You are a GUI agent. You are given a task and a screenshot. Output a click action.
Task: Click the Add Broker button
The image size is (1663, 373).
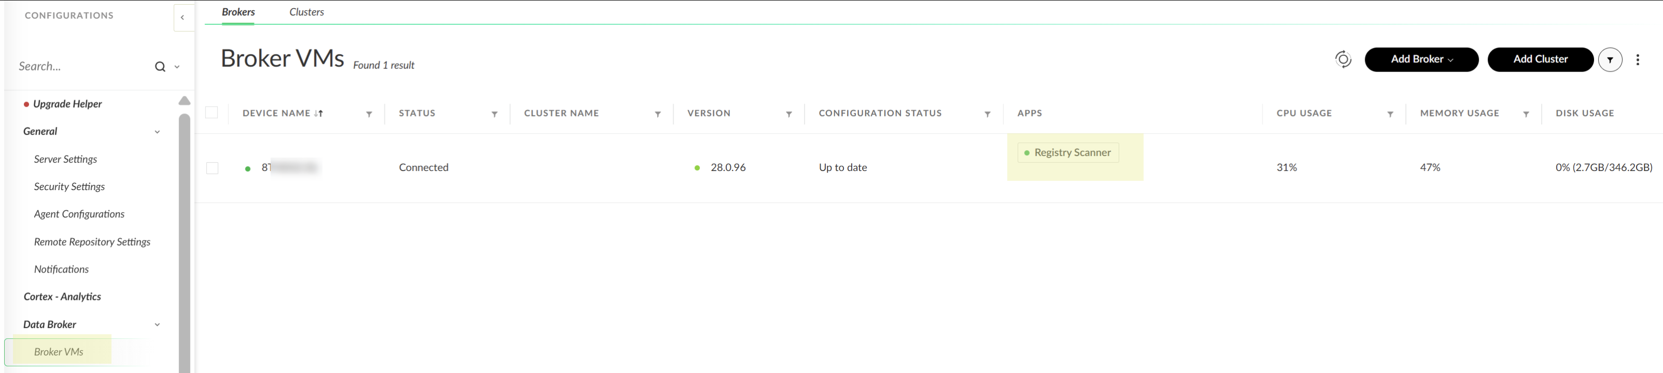click(1421, 59)
